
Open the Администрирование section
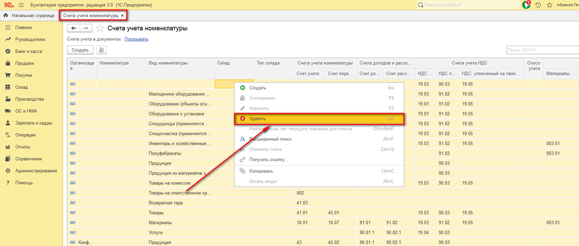point(36,171)
